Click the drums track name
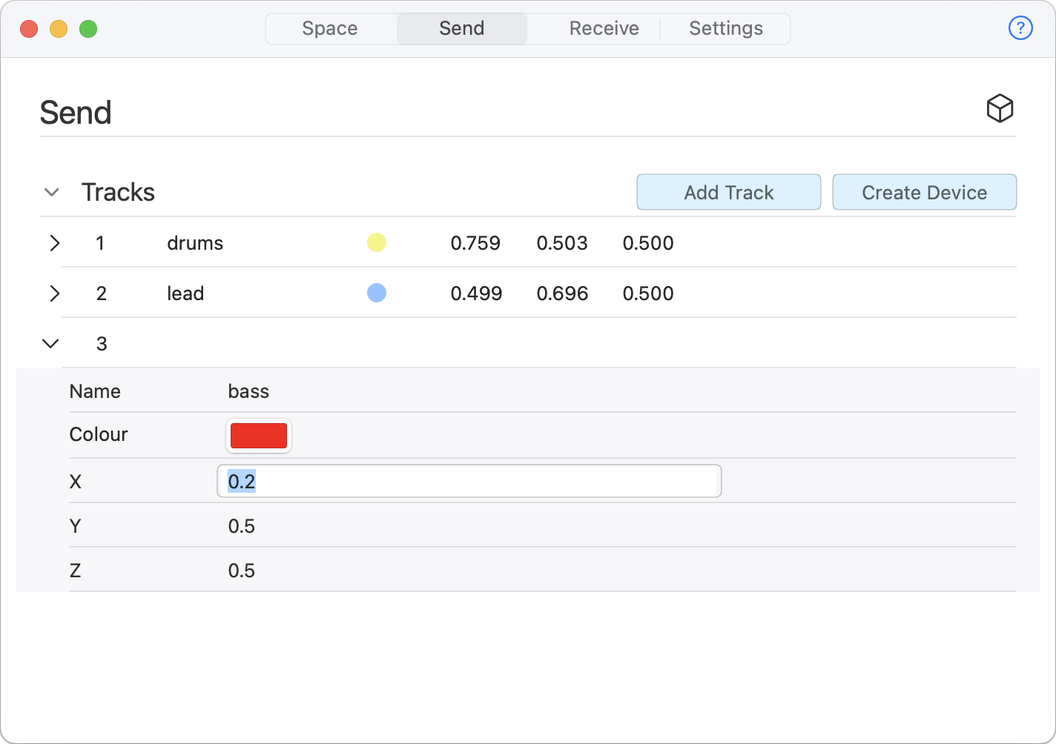 (x=195, y=243)
